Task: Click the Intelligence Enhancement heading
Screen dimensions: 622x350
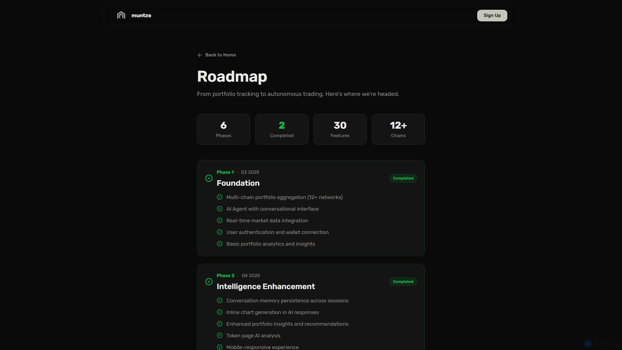Action: [266, 287]
